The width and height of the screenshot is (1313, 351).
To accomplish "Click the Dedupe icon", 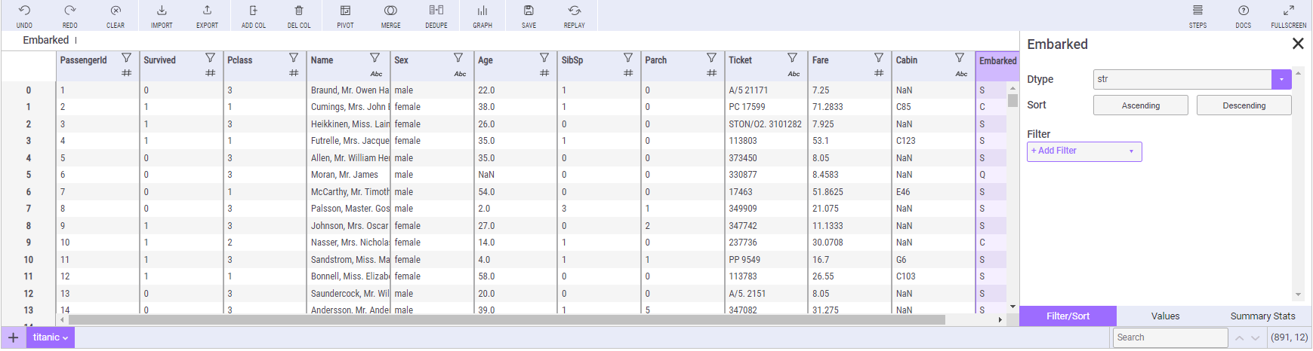I will 436,15.
